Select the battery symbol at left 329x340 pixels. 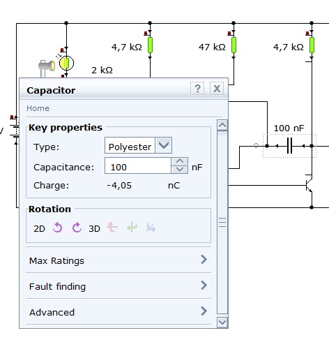pos(15,131)
